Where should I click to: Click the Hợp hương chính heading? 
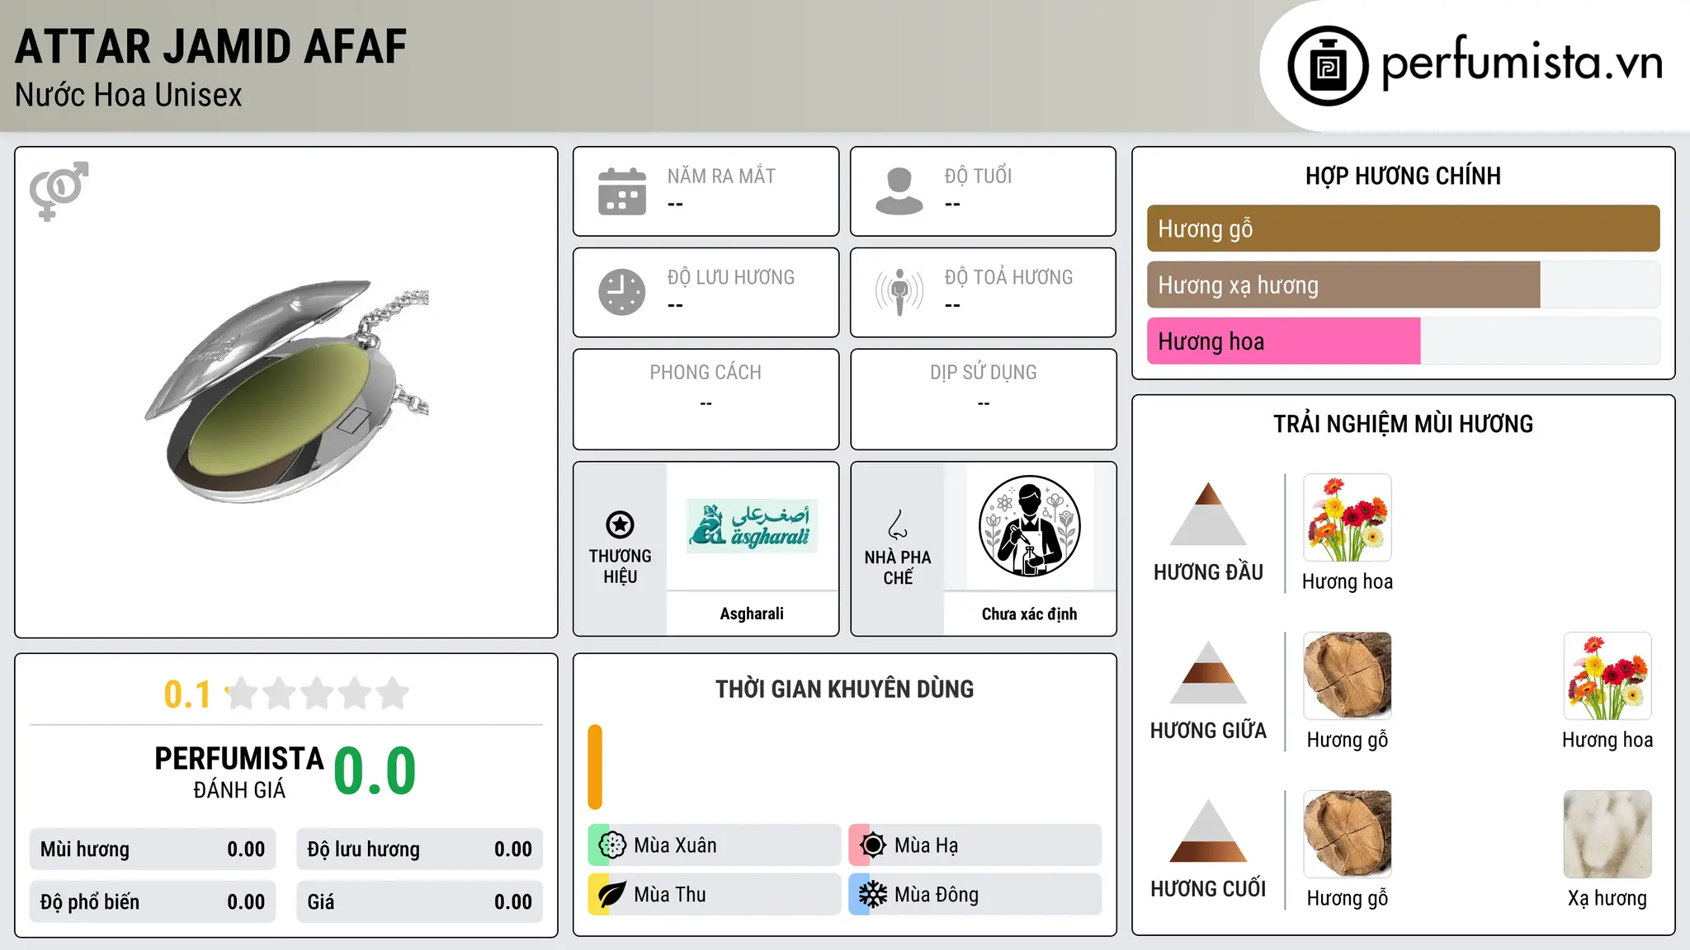point(1403,176)
